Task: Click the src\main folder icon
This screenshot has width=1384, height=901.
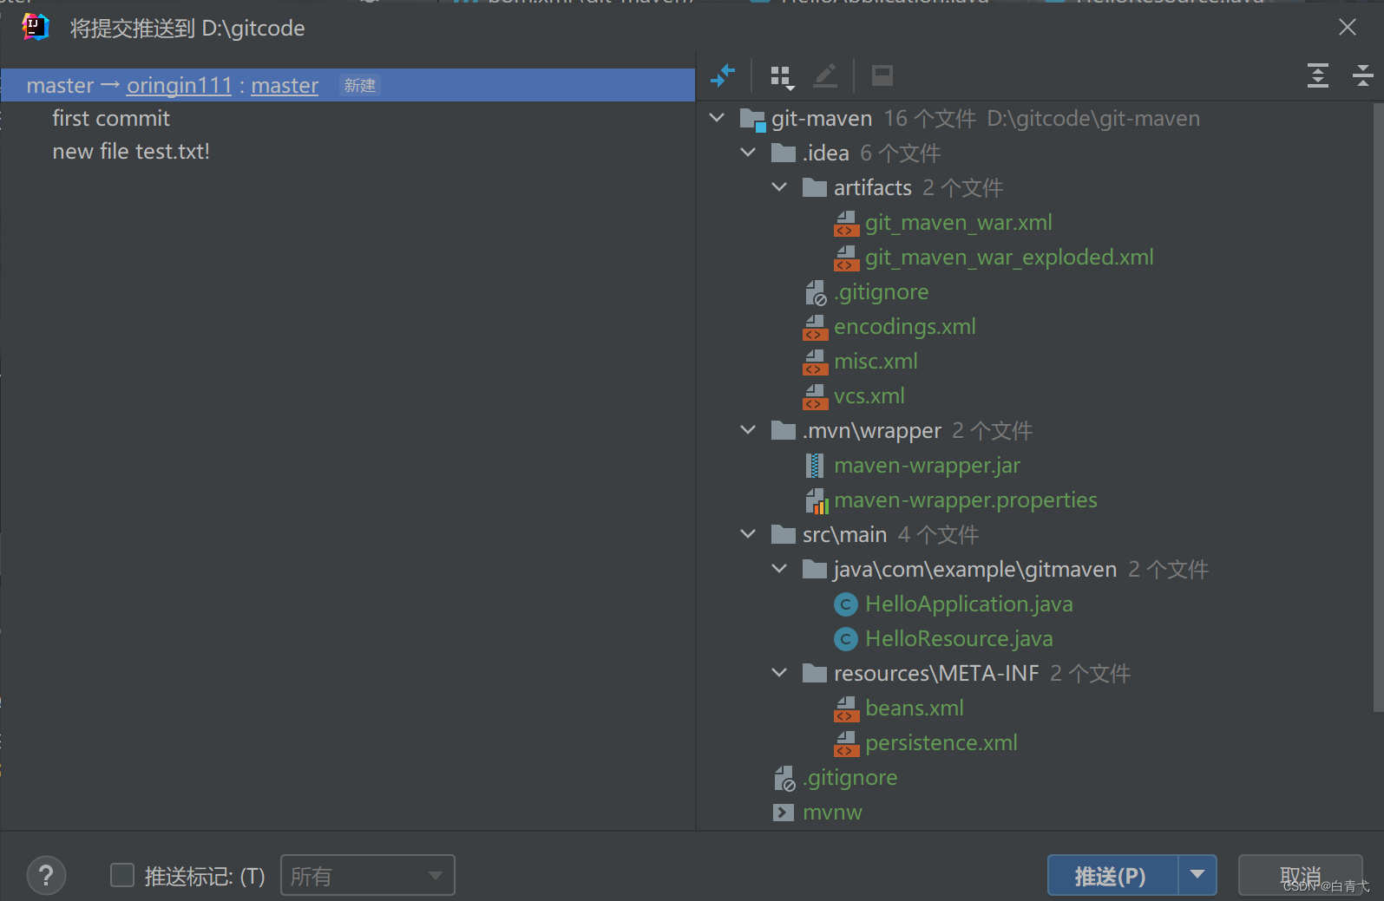Action: tap(784, 535)
